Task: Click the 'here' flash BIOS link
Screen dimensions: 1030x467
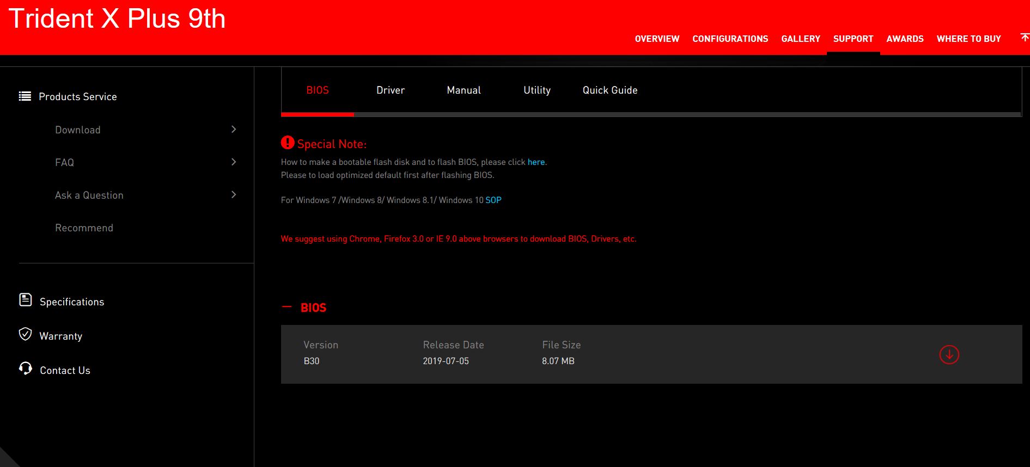Action: pyautogui.click(x=536, y=162)
